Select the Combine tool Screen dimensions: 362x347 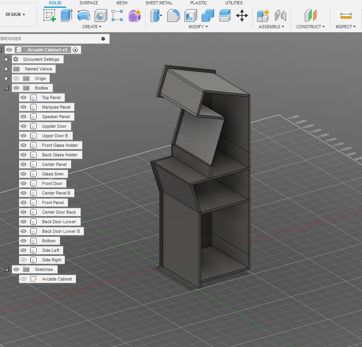[207, 16]
